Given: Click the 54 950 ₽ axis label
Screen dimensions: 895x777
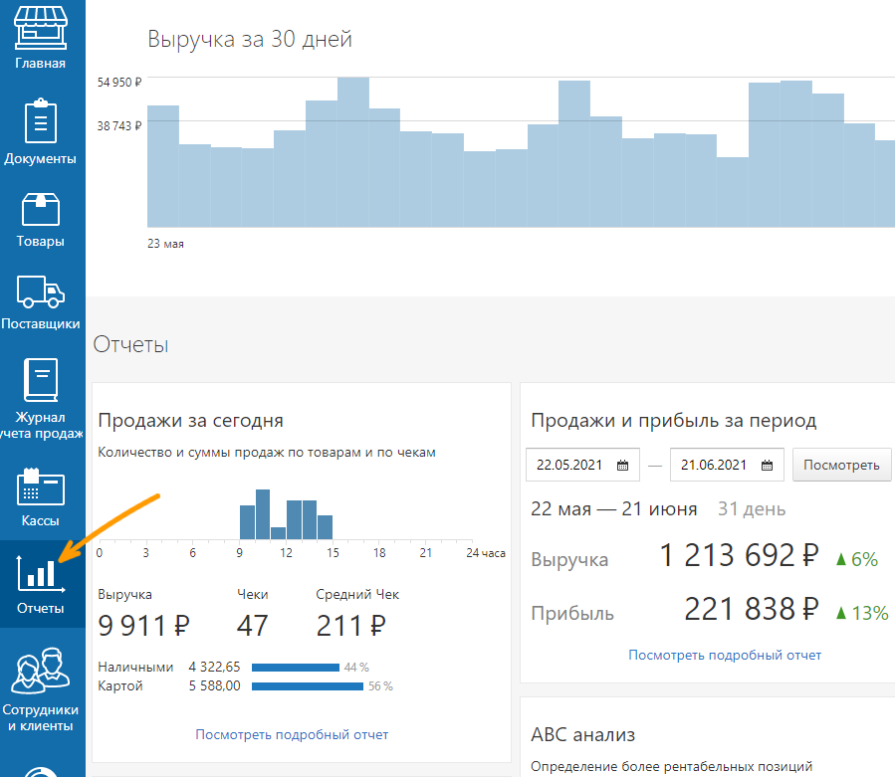Looking at the screenshot, I should pos(118,83).
